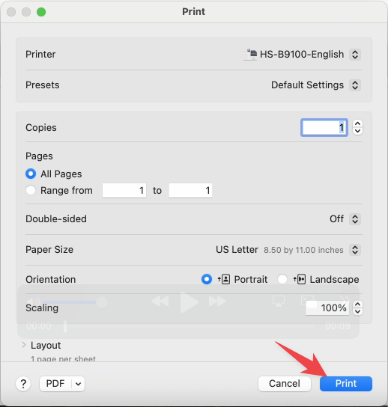Select the All Pages radio button
Viewport: 388px width, 407px height.
click(31, 174)
